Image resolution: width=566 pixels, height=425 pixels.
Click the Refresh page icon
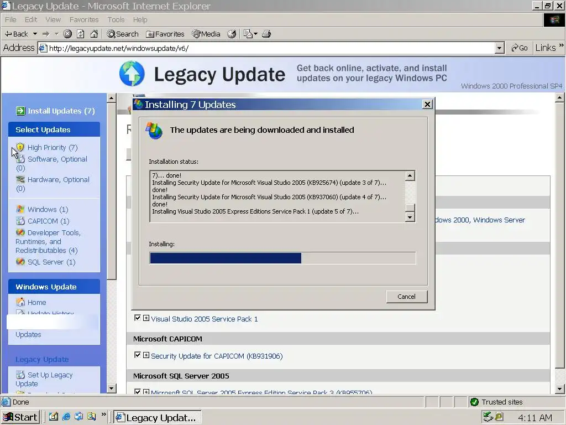coord(81,34)
